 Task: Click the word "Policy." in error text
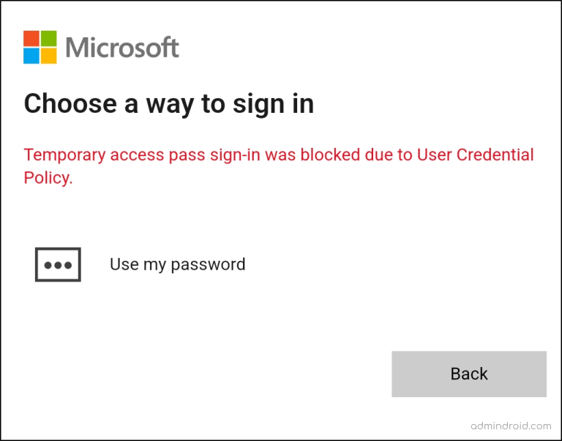coord(48,178)
